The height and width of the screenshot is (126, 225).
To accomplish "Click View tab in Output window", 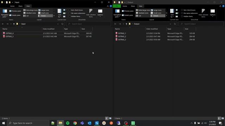I will click(141, 6).
